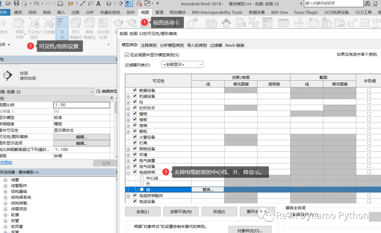Image resolution: width=381 pixels, height=233 pixels.
Task: Collapse the 电缆桥架 category tree
Action: (x=128, y=172)
